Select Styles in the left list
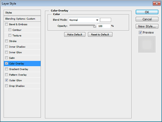This screenshot has width=162, height=122. coord(22,13)
